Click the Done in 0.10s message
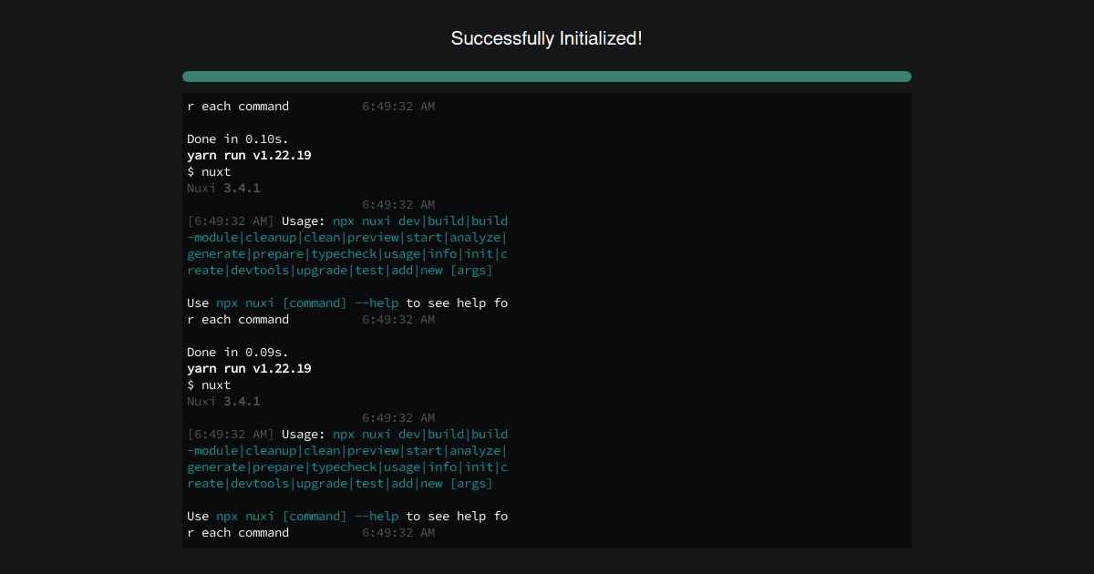The height and width of the screenshot is (574, 1094). (237, 138)
